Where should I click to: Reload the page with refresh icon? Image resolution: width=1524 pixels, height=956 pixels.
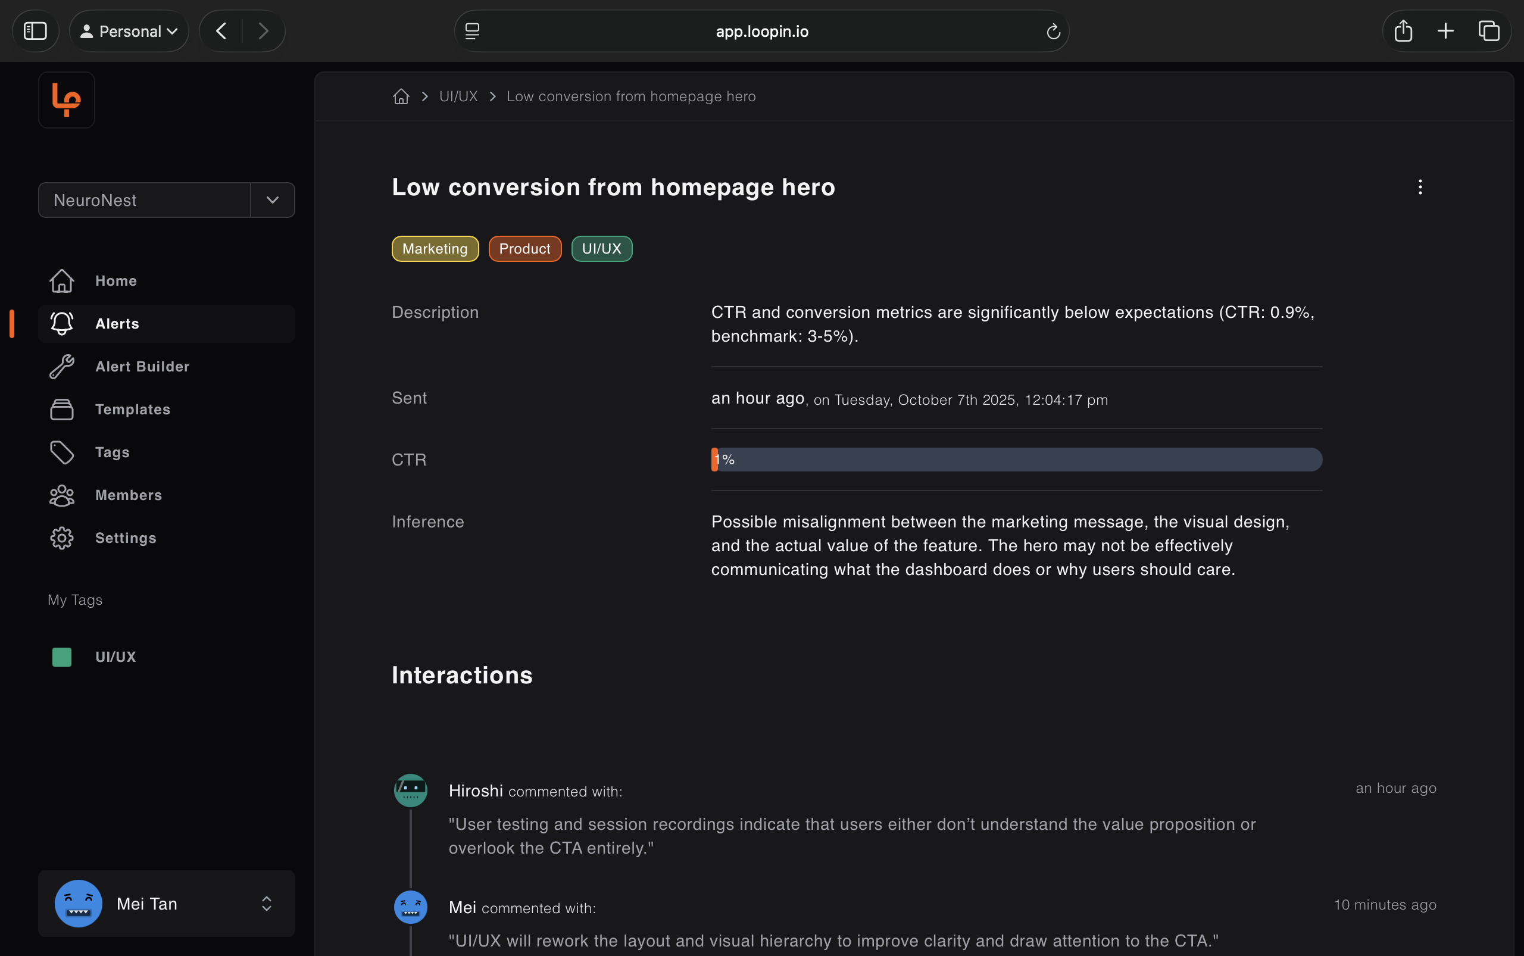coord(1053,31)
